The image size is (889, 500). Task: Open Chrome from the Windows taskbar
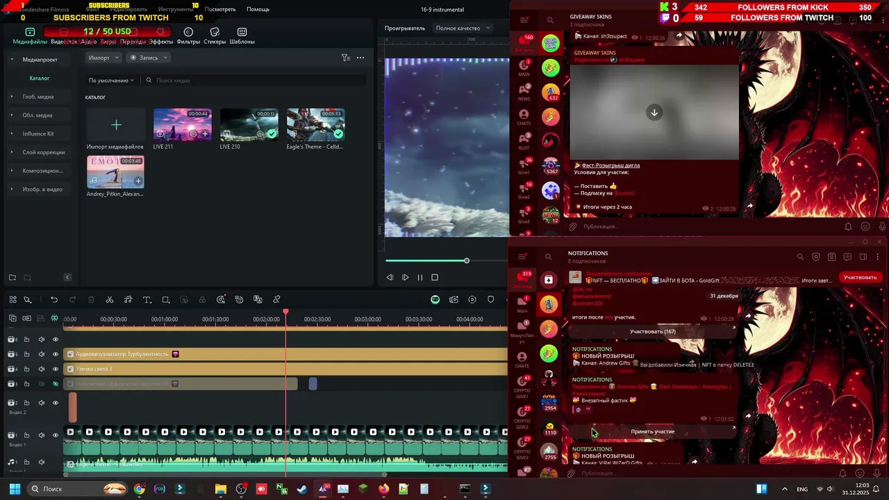click(x=140, y=489)
